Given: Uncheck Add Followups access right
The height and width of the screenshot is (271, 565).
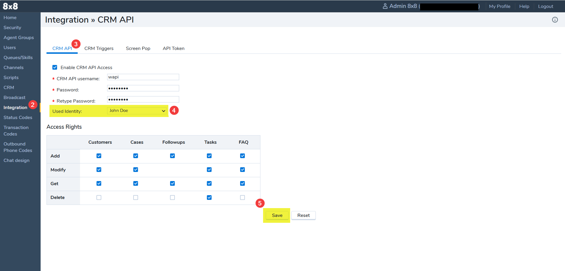Looking at the screenshot, I should 172,156.
